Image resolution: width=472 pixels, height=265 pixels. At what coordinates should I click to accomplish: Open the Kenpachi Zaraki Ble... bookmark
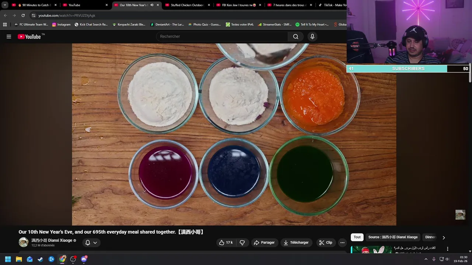[x=129, y=25]
